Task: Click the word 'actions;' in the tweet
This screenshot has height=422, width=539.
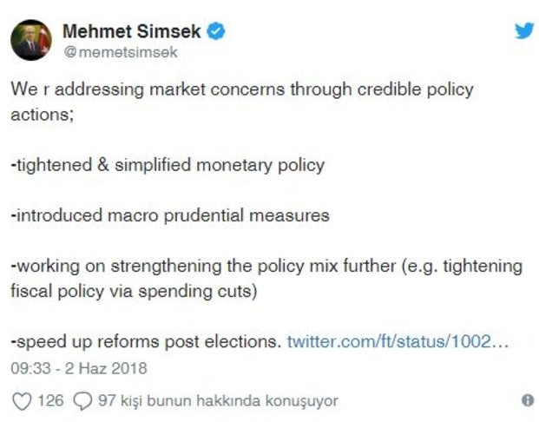Action: point(43,115)
